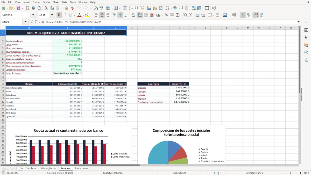Toggle Merge and Center Cells
The height and width of the screenshot is (175, 311).
click(140, 15)
